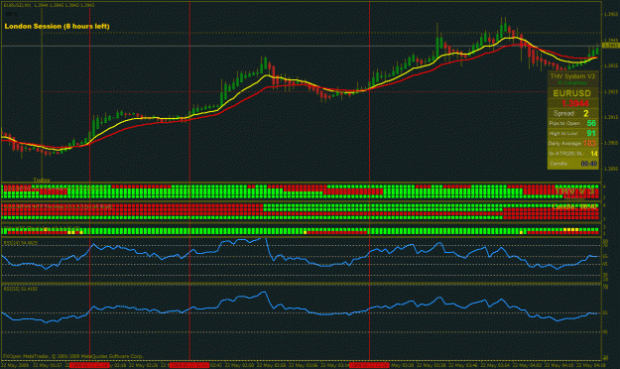Click the FXOpen MetaTrader copyright text

pyautogui.click(x=73, y=356)
